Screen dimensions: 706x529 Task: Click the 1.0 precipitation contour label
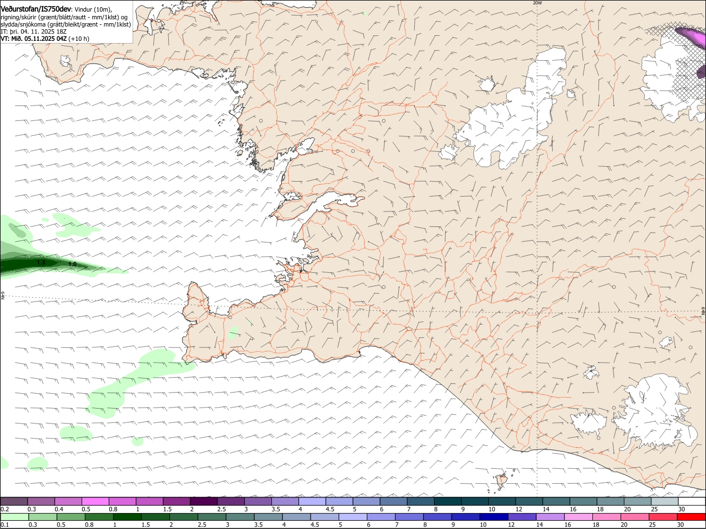tap(72, 264)
